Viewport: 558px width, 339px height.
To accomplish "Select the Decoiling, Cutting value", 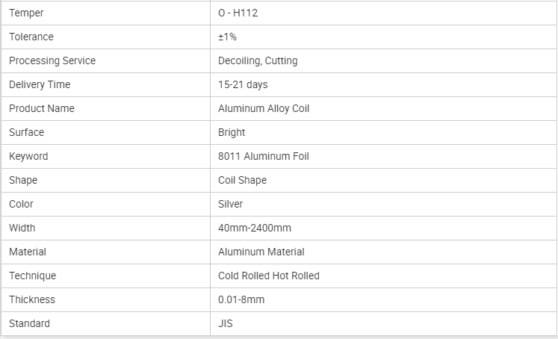I will (x=258, y=60).
